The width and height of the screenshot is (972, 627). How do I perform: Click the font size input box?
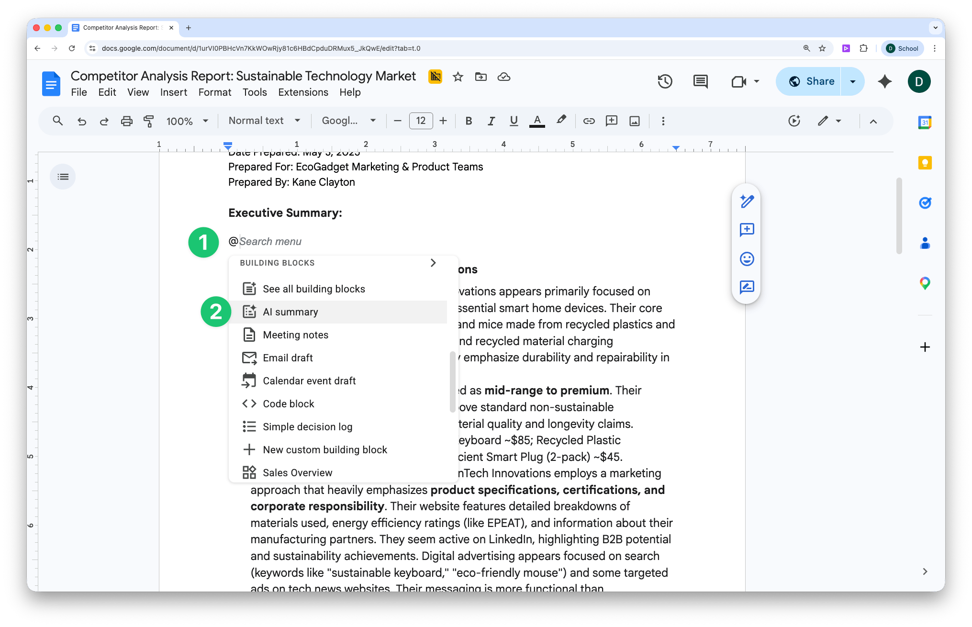click(x=421, y=121)
